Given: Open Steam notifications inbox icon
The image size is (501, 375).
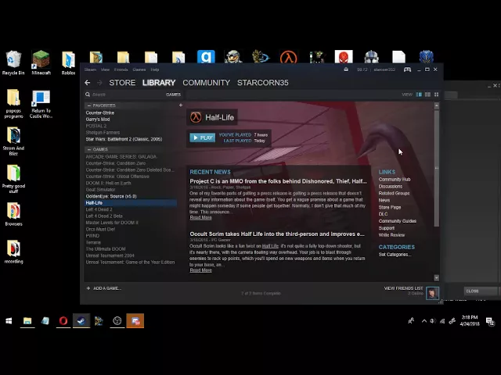Looking at the screenshot, I should coord(346,70).
